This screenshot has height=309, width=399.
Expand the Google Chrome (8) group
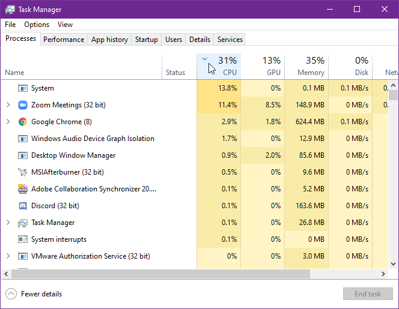[x=8, y=121]
